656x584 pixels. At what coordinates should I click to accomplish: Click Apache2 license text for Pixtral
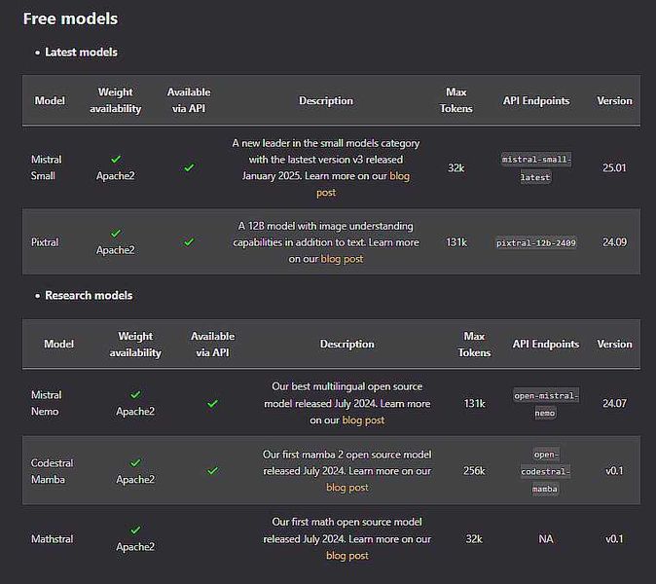116,250
